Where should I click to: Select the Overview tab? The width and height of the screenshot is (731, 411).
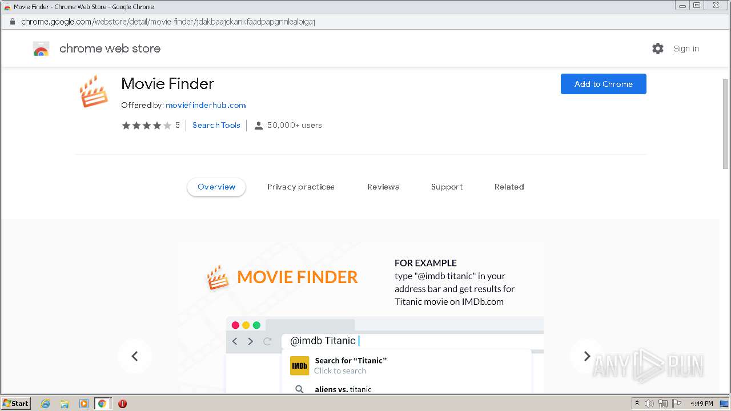click(x=216, y=187)
